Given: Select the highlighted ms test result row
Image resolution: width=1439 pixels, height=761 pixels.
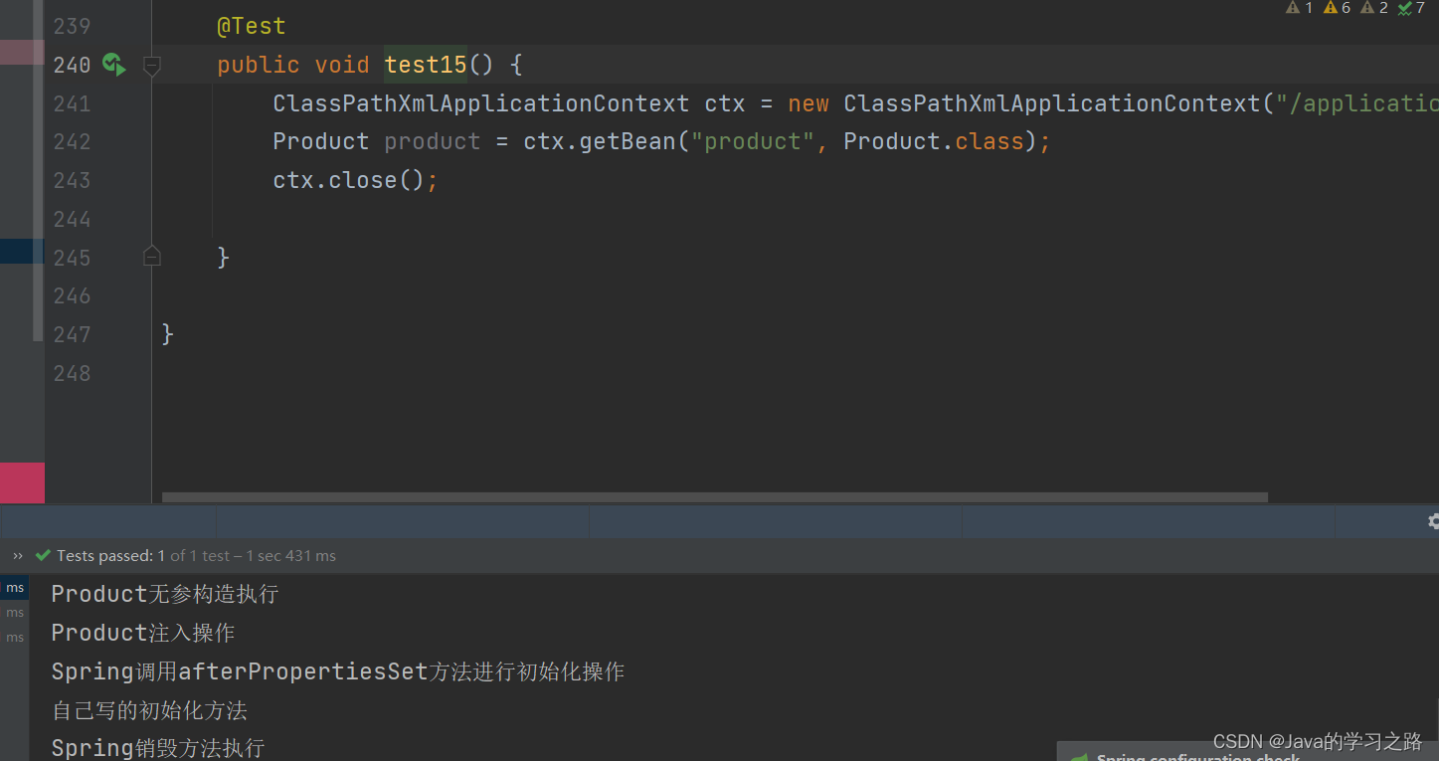Looking at the screenshot, I should tap(15, 588).
